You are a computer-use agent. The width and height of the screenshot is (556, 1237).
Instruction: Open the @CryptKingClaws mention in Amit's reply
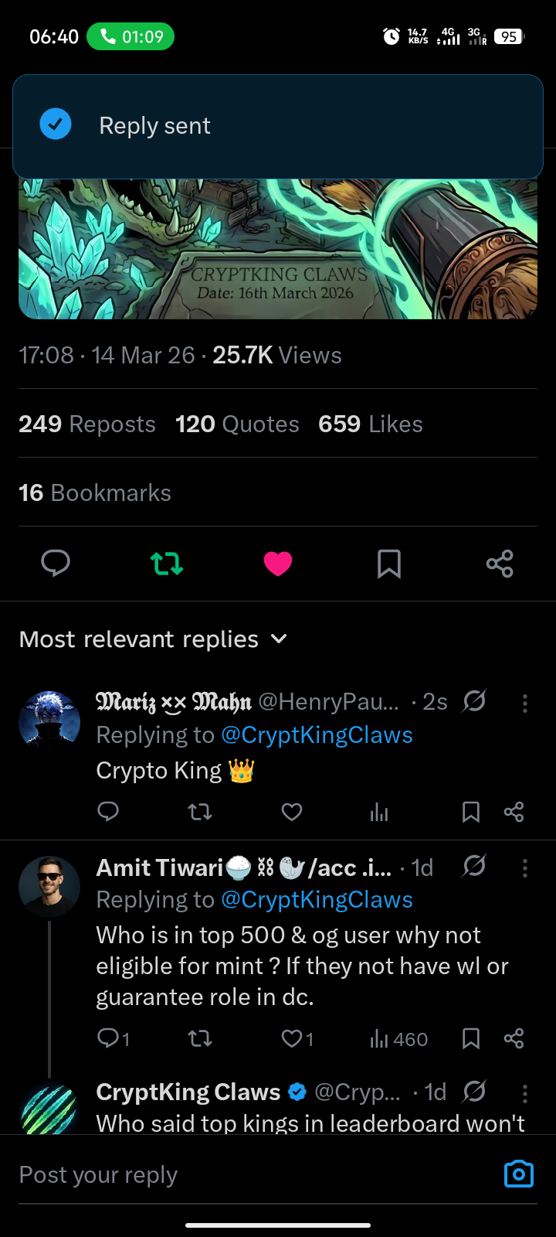317,900
